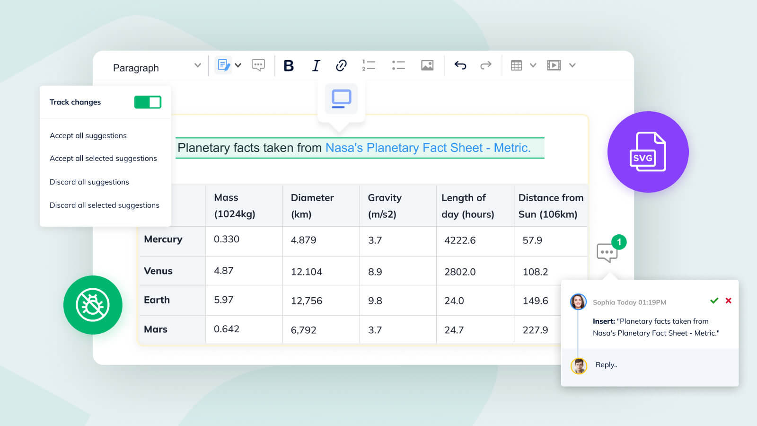The image size is (757, 426).
Task: Insert a bulleted list
Action: coord(398,65)
